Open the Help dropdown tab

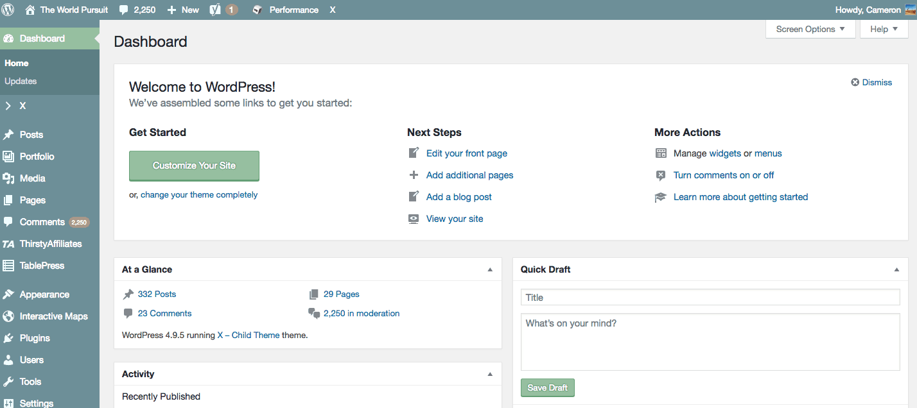[x=884, y=29]
